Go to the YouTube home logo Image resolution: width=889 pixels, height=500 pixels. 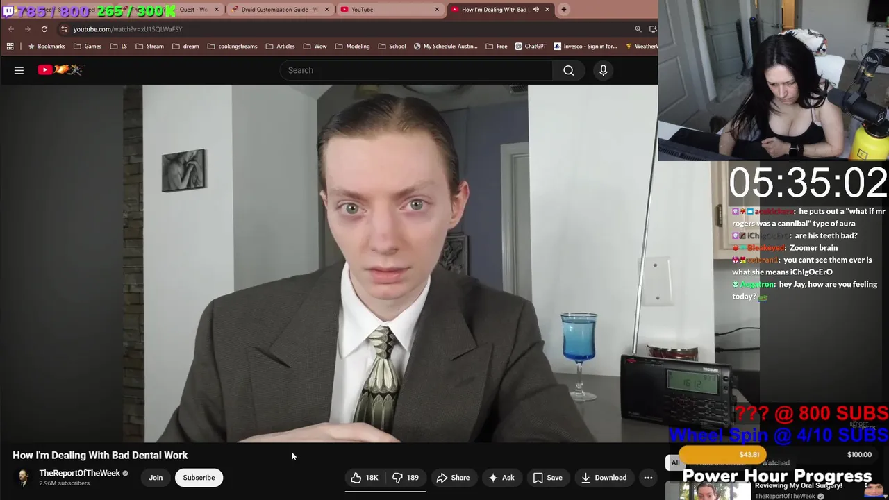60,69
